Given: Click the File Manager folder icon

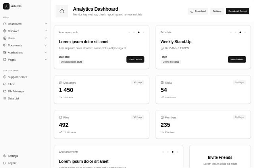Looking at the screenshot, I should tap(5, 91).
